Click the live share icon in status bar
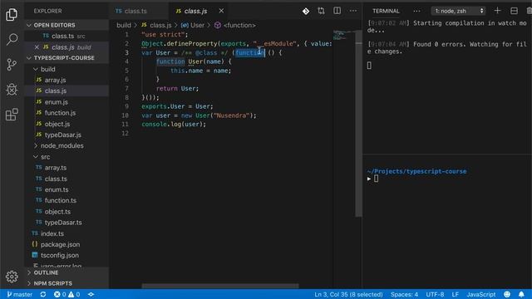The height and width of the screenshot is (299, 532). tap(91, 294)
